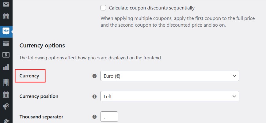Screen dimensions: 266x123
Task: Open the Products archive box icon
Action: point(6,44)
